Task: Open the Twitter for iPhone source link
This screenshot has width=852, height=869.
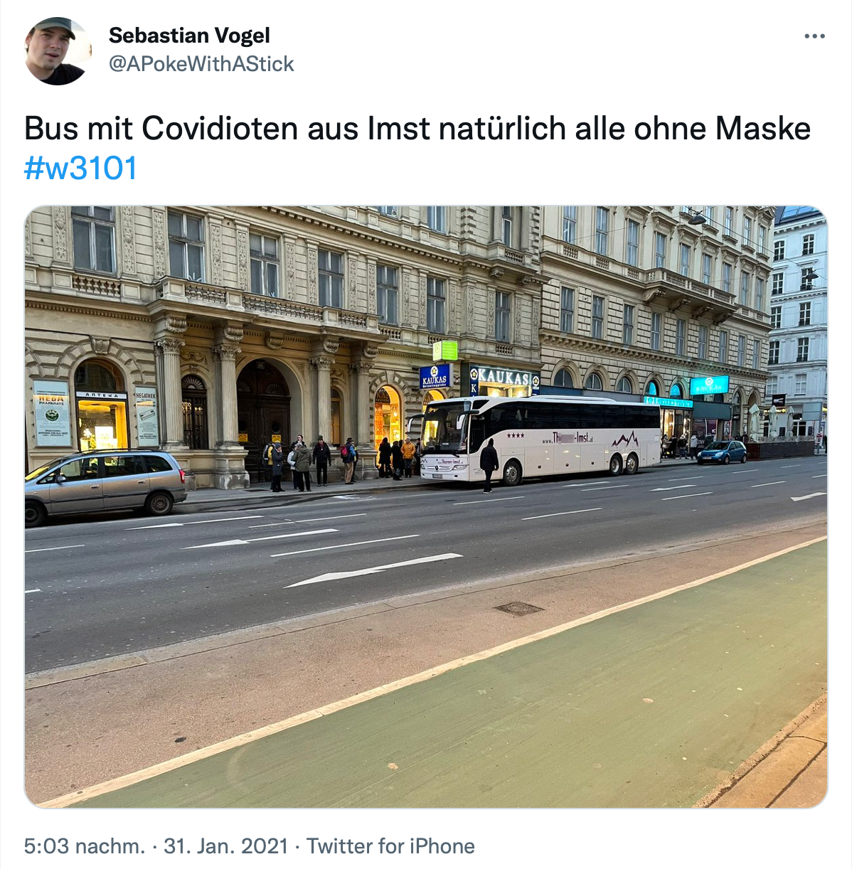Action: point(390,846)
